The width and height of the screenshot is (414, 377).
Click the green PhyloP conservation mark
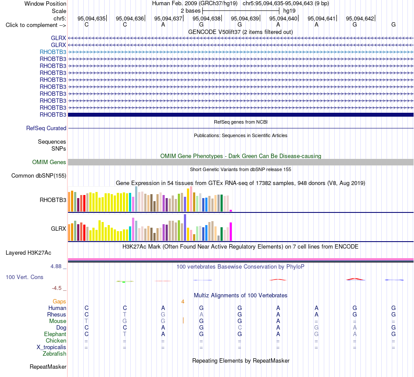125,282
